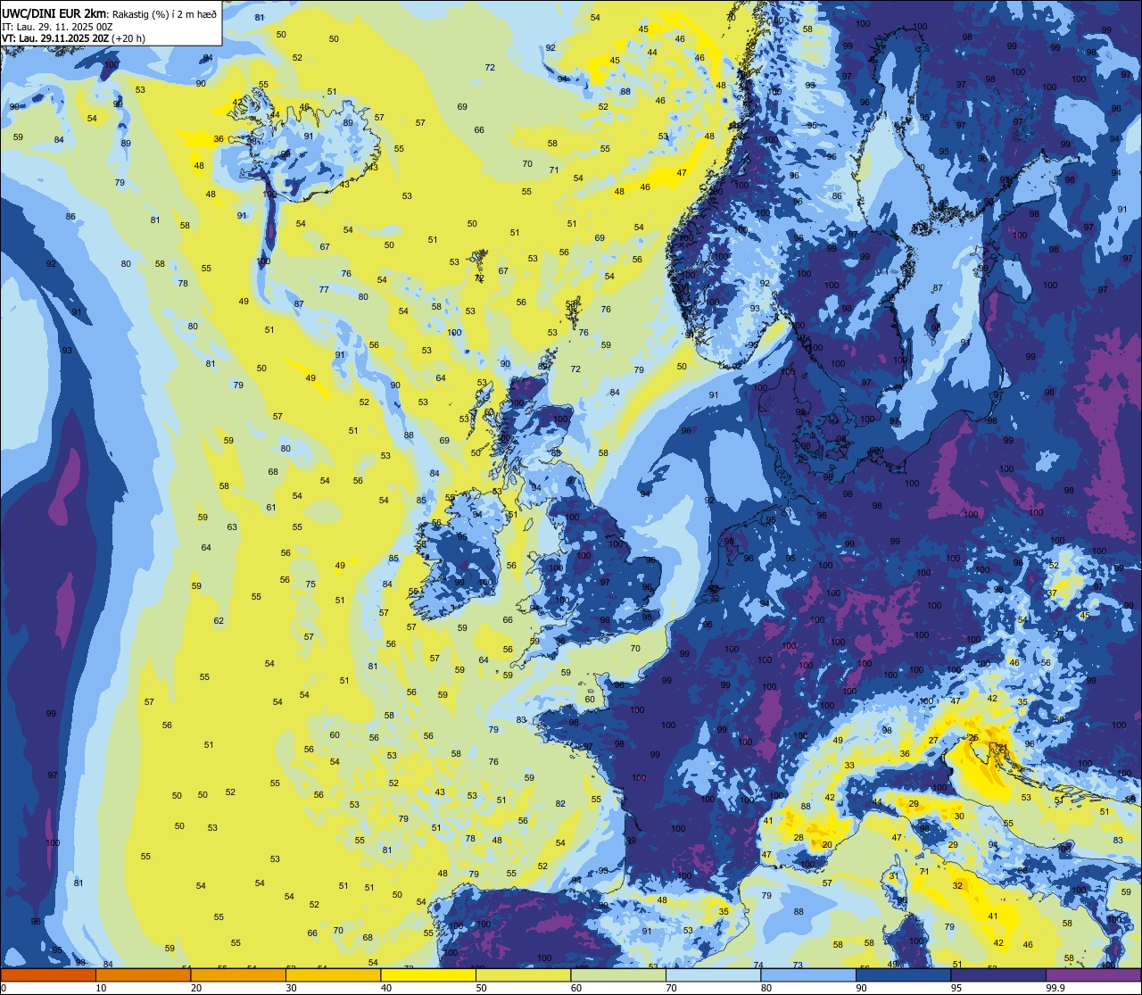Click the '70' tick label under the legend

(671, 988)
